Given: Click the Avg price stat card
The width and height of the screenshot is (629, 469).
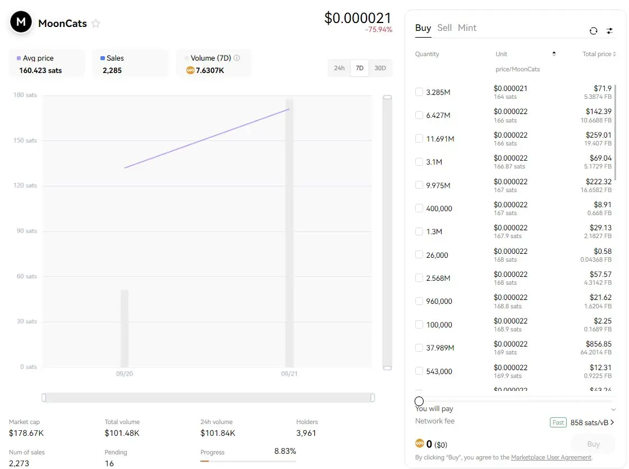Looking at the screenshot, I should (x=47, y=63).
